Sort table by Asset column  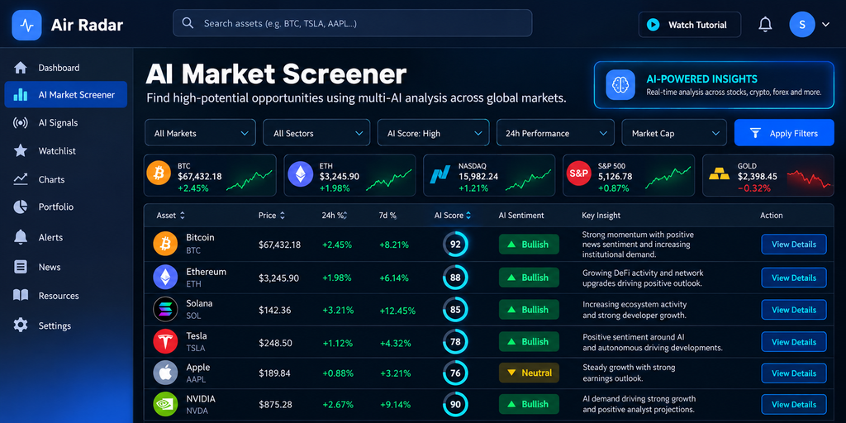click(170, 216)
